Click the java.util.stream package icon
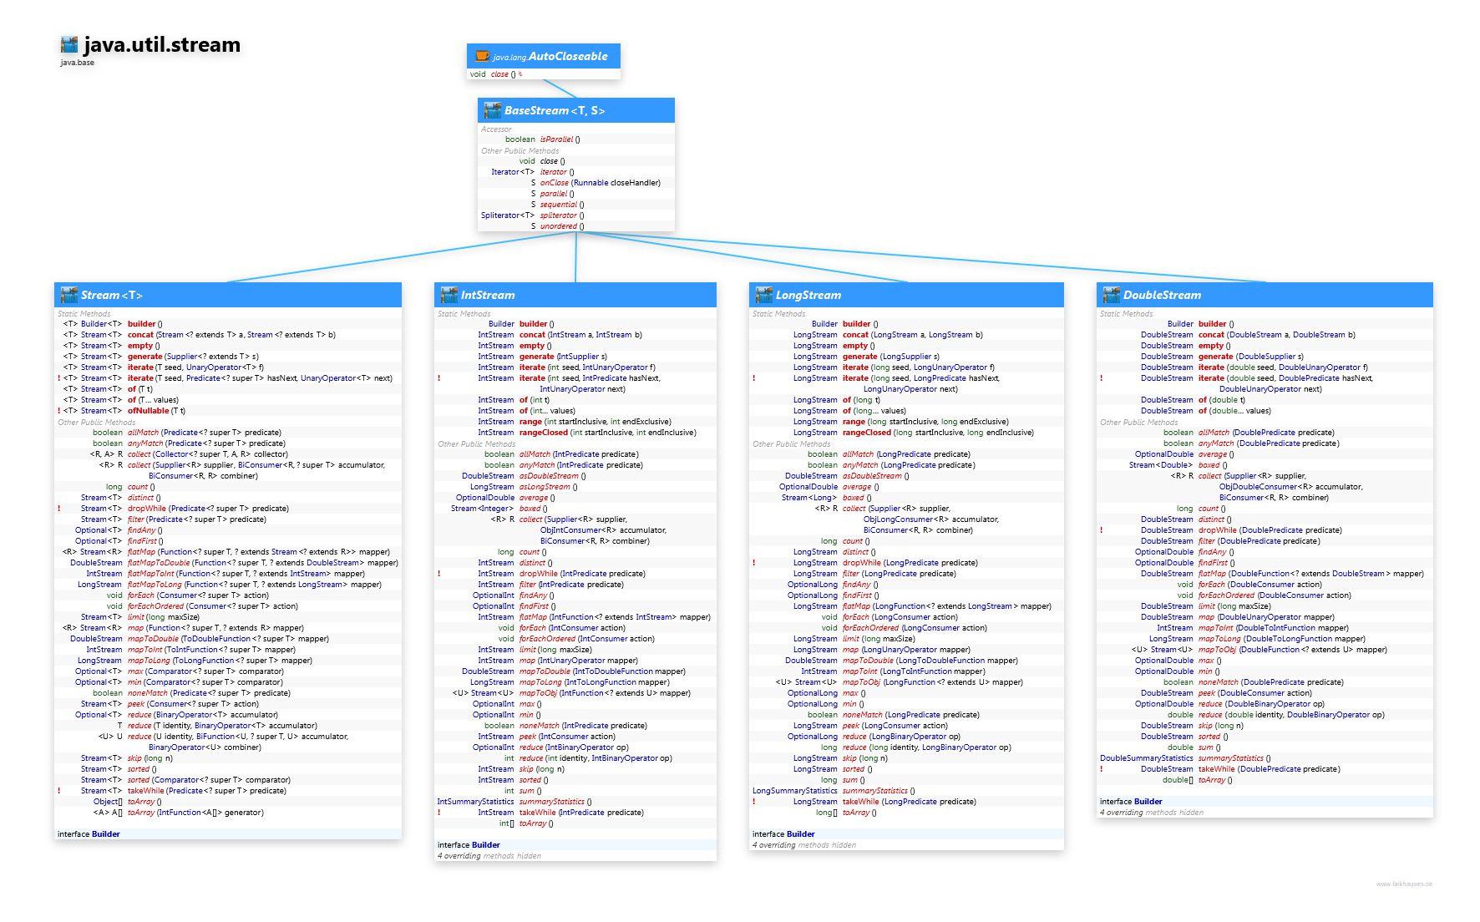The width and height of the screenshot is (1480, 922). click(69, 45)
